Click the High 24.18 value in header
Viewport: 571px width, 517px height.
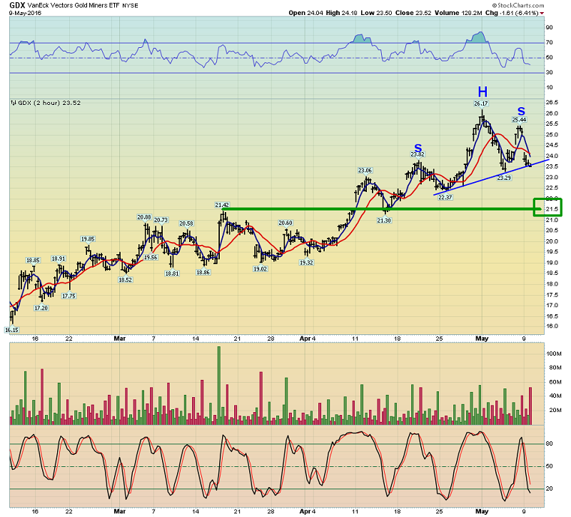pyautogui.click(x=342, y=13)
